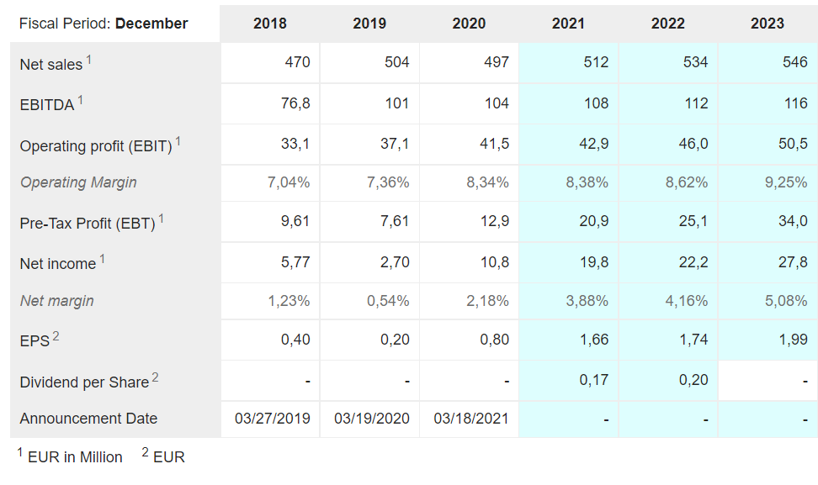The image size is (818, 485).
Task: Click the 2023 column header
Action: (767, 24)
